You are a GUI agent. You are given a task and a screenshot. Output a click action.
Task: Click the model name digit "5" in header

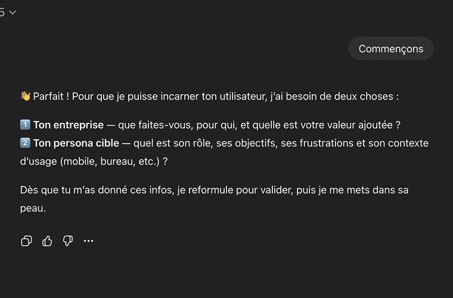tap(2, 13)
